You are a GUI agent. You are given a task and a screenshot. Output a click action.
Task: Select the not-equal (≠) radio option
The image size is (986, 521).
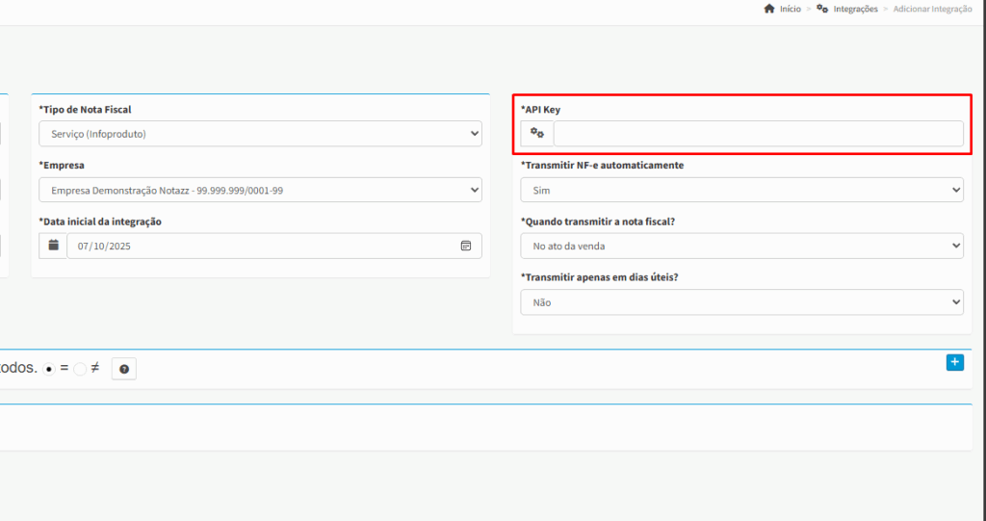tap(80, 369)
